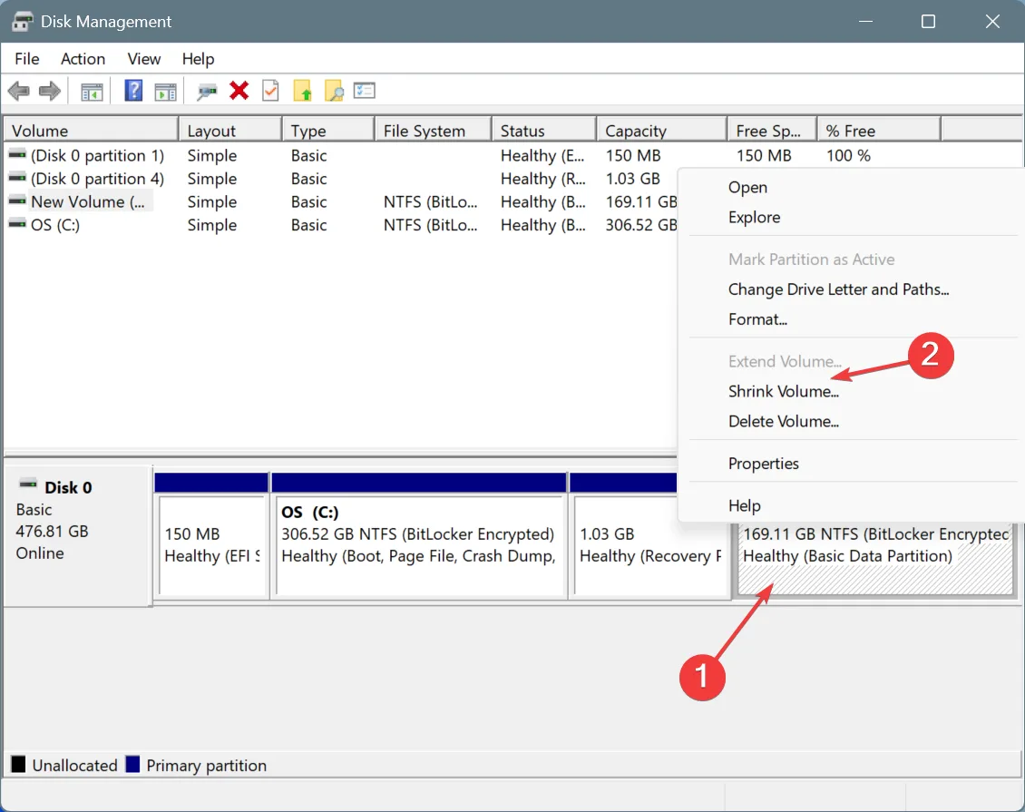Sort by the Status column header
Screen dimensions: 1025x812
[544, 130]
